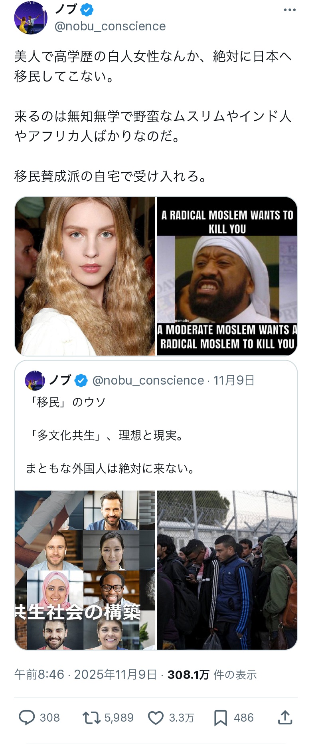The image size is (312, 744).
Task: Open the 308.1万 件の表示 view count
Action: point(212,674)
